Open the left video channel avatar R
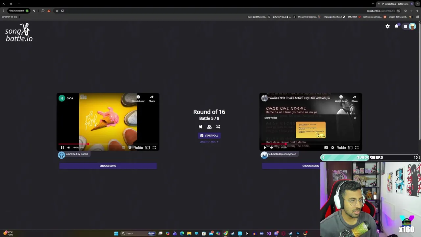The width and height of the screenshot is (421, 237). pyautogui.click(x=62, y=98)
